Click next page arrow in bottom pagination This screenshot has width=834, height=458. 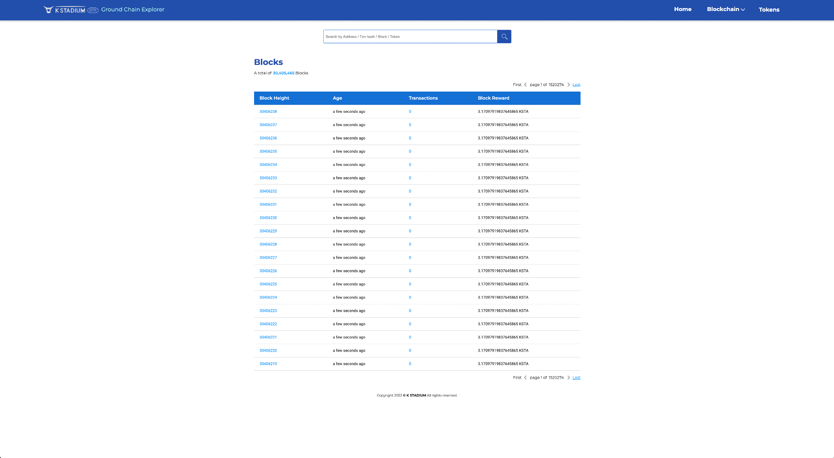click(568, 378)
